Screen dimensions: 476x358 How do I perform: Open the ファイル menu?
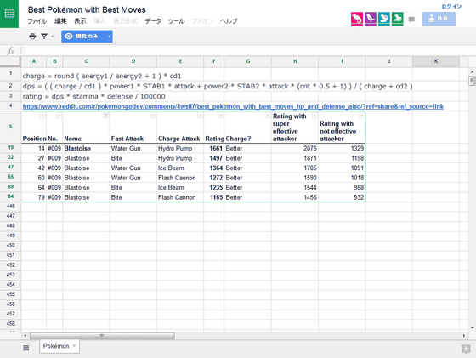tap(37, 21)
